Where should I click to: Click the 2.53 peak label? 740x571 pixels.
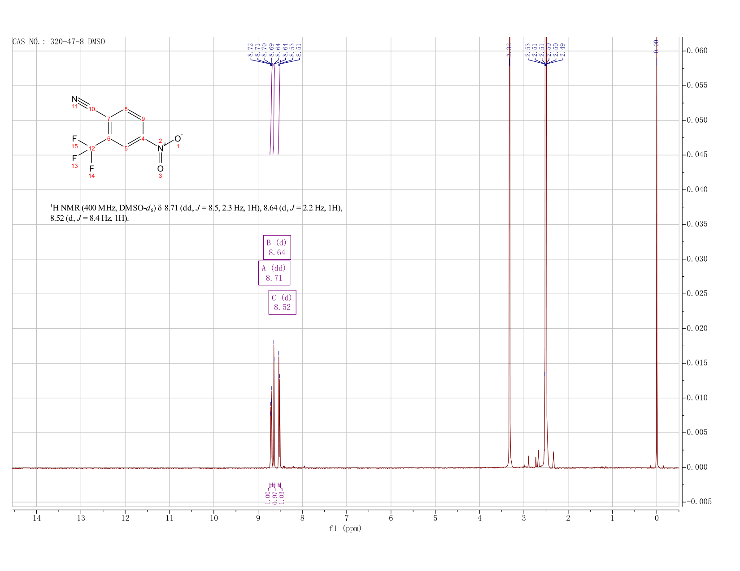528,50
